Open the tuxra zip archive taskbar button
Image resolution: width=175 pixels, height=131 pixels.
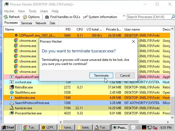click(x=66, y=127)
